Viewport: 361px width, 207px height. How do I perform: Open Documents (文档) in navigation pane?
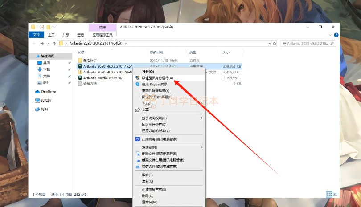46,76
